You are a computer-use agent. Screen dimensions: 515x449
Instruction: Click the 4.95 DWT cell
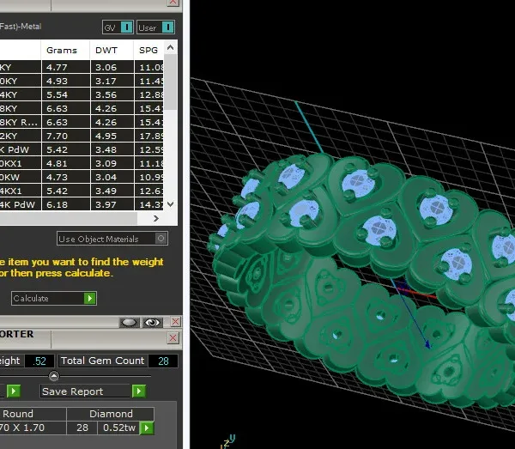coord(112,136)
